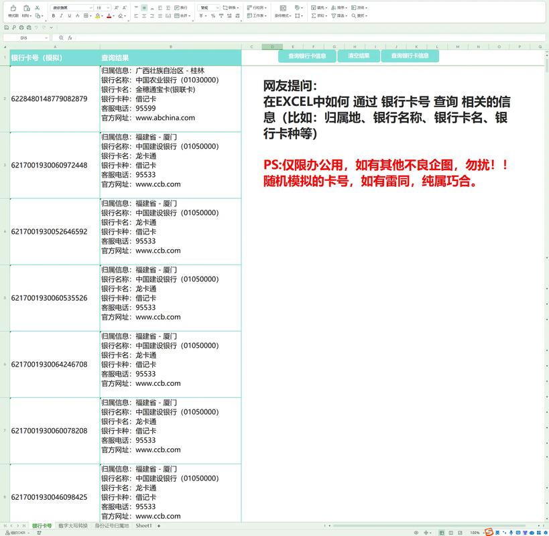
Task: Increase the font size
Action: (x=117, y=8)
